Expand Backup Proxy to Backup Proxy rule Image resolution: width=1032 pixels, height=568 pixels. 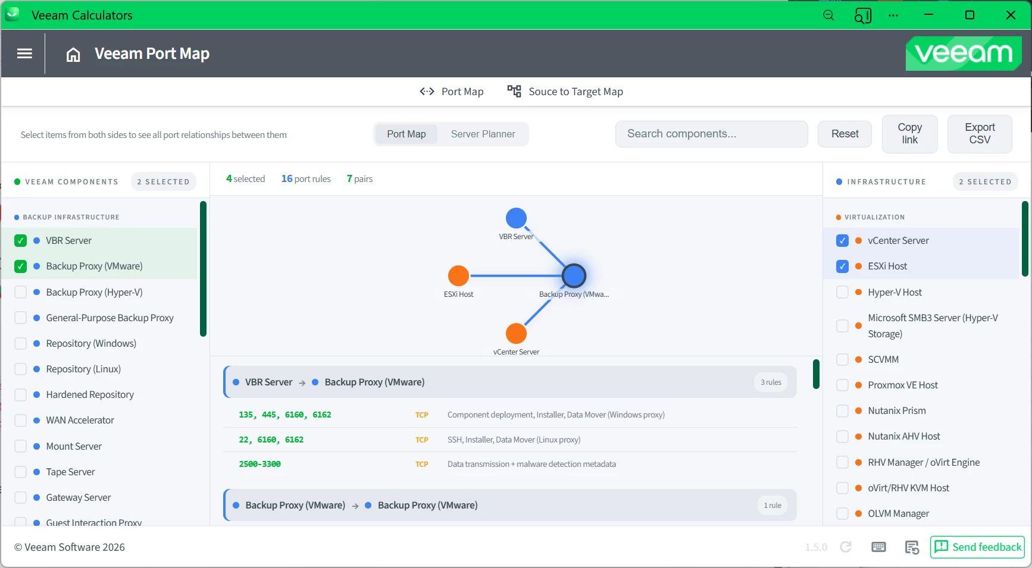click(510, 505)
